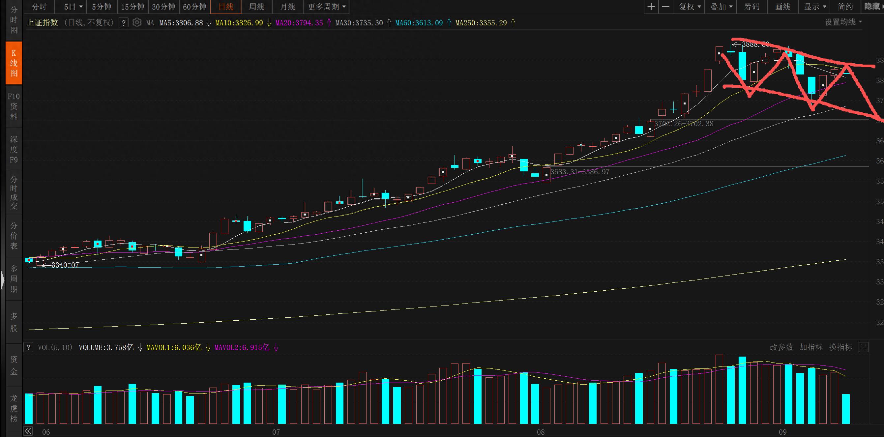Click the MA help question mark

(124, 23)
